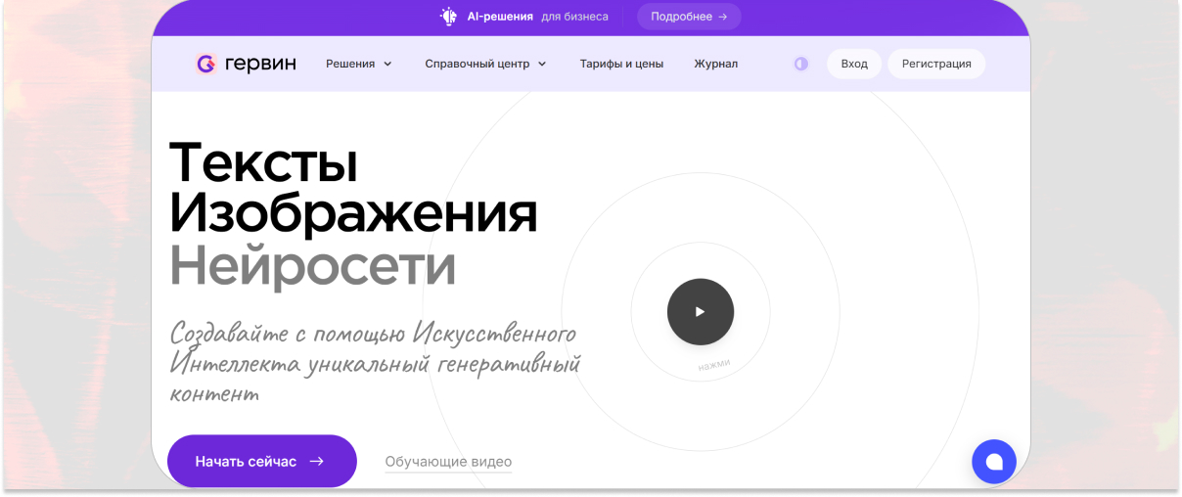The height and width of the screenshot is (497, 1182).
Task: Click the Создавайте с помощью tagline
Action: click(x=375, y=363)
